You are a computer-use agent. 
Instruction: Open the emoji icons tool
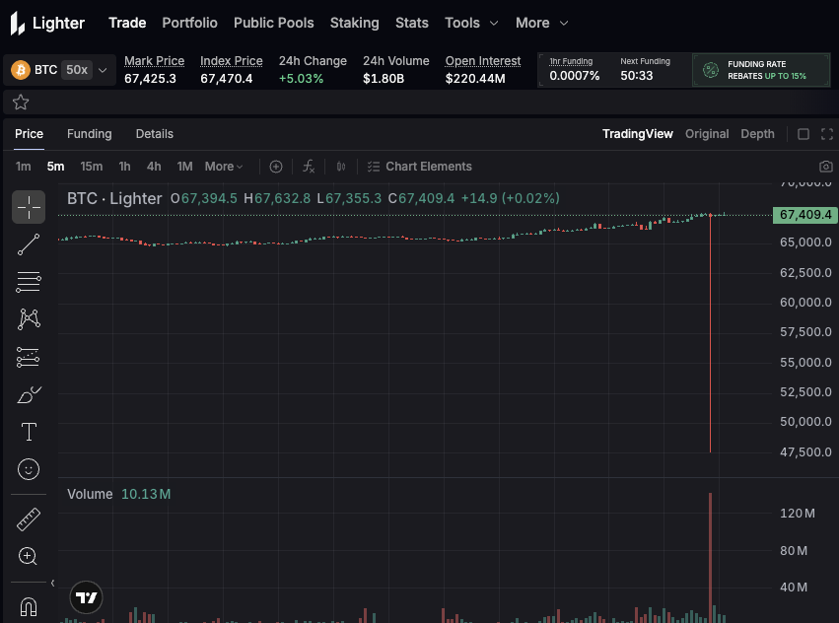(29, 469)
